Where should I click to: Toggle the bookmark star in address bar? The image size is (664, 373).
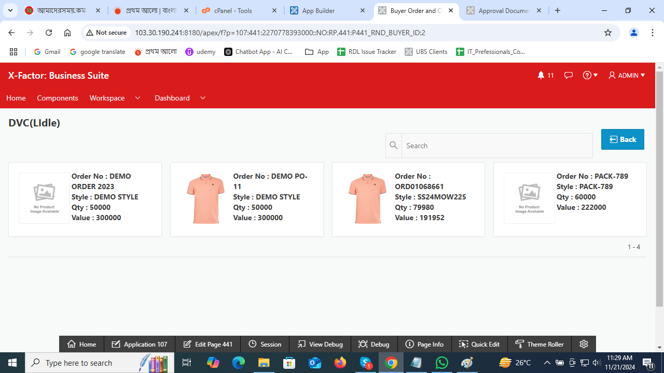[x=607, y=32]
